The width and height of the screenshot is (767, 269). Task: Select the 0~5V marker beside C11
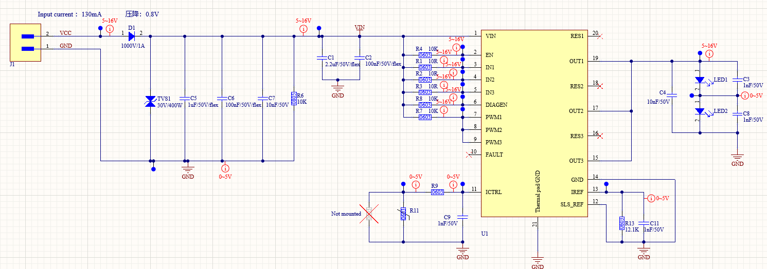coord(658,198)
